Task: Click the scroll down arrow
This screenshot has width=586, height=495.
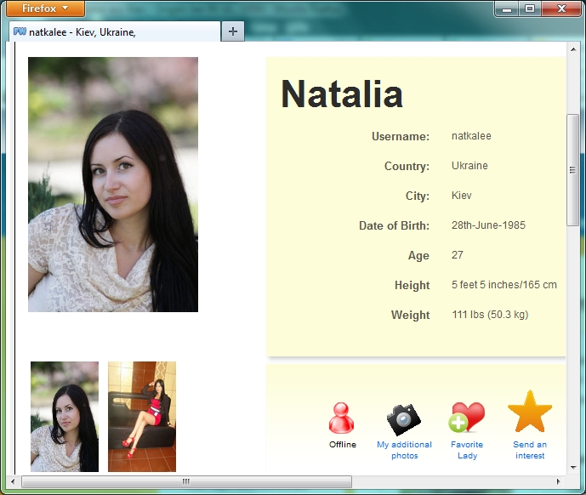Action: click(x=573, y=467)
